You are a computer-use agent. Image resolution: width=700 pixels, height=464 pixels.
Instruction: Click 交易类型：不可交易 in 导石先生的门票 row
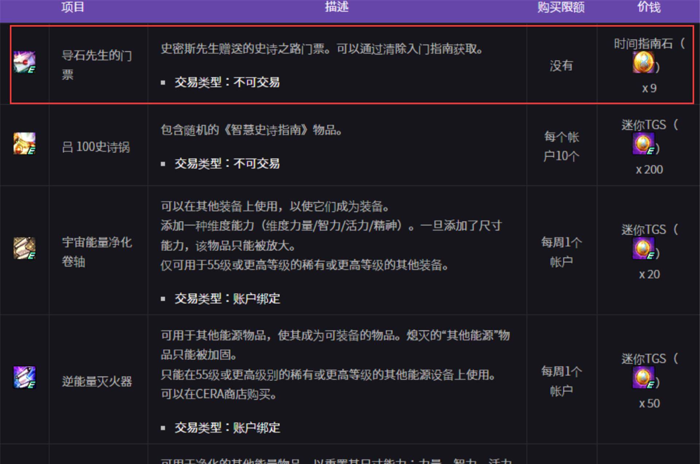point(227,82)
